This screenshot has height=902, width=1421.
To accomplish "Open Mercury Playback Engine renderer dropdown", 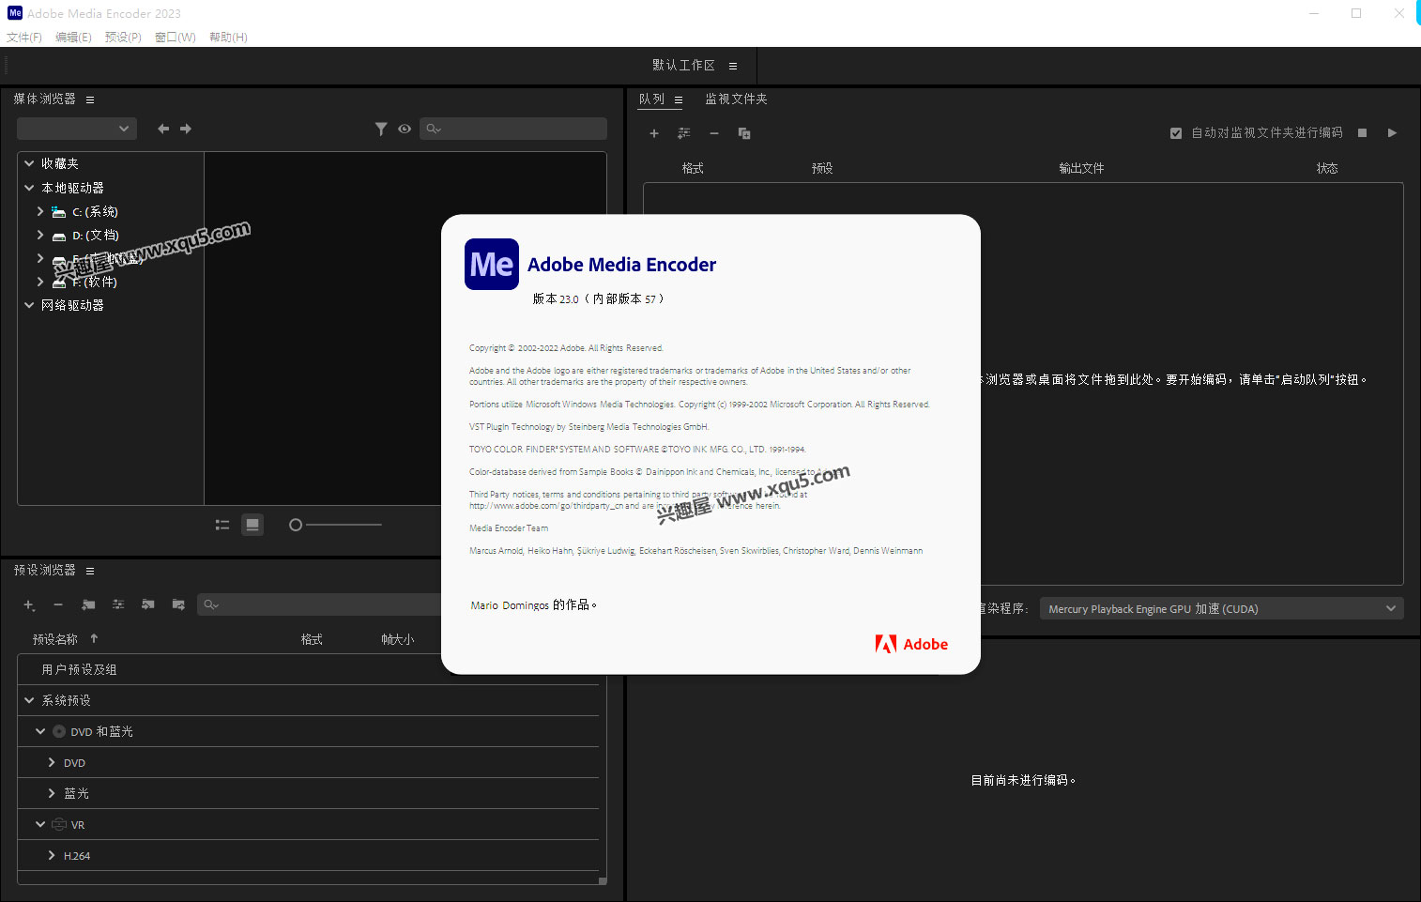I will pos(1221,608).
